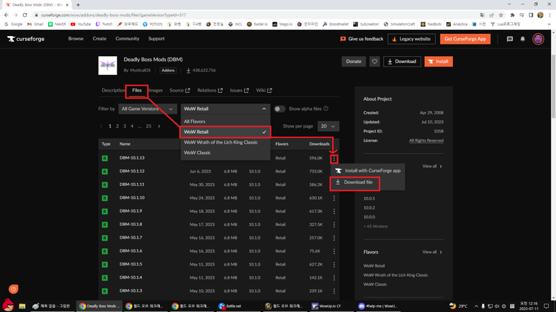This screenshot has width=556, height=312.
Task: Click the Get CurseForge App button
Action: point(465,39)
